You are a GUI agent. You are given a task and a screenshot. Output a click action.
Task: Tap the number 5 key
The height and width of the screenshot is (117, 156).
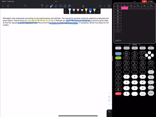135,83
